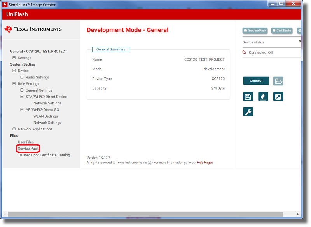The image size is (311, 227).
Task: Click the Texas Instruments logo
Action: click(33, 29)
